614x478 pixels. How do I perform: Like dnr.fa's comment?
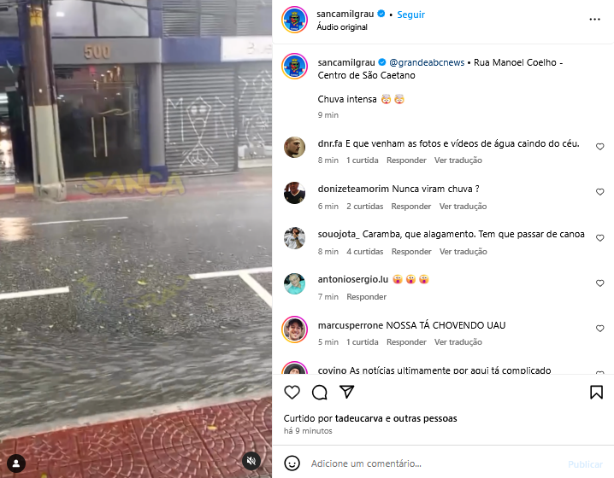[x=599, y=147]
